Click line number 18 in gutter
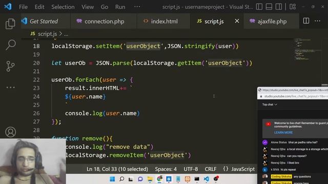The height and width of the screenshot is (184, 328). tap(36, 46)
